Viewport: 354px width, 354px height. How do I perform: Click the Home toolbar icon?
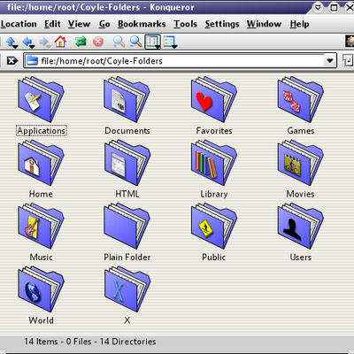coord(60,42)
